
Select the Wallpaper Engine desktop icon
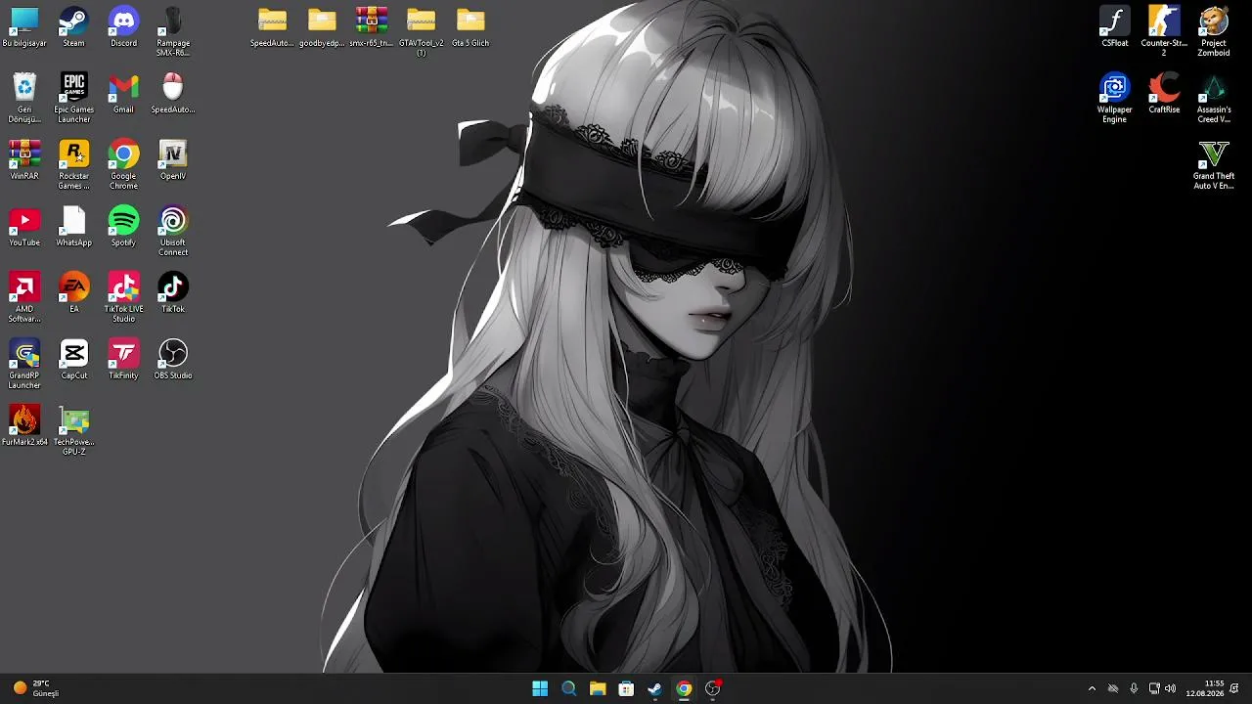(1115, 98)
